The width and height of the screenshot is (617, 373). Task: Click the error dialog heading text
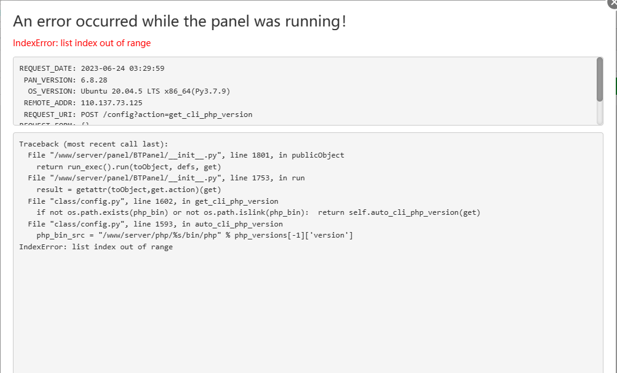tap(180, 22)
